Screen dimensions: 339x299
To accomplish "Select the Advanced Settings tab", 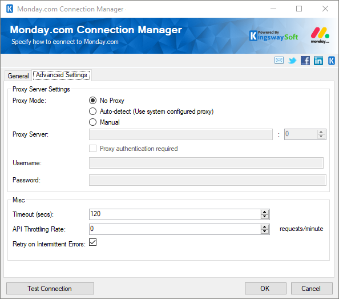I will [x=62, y=75].
